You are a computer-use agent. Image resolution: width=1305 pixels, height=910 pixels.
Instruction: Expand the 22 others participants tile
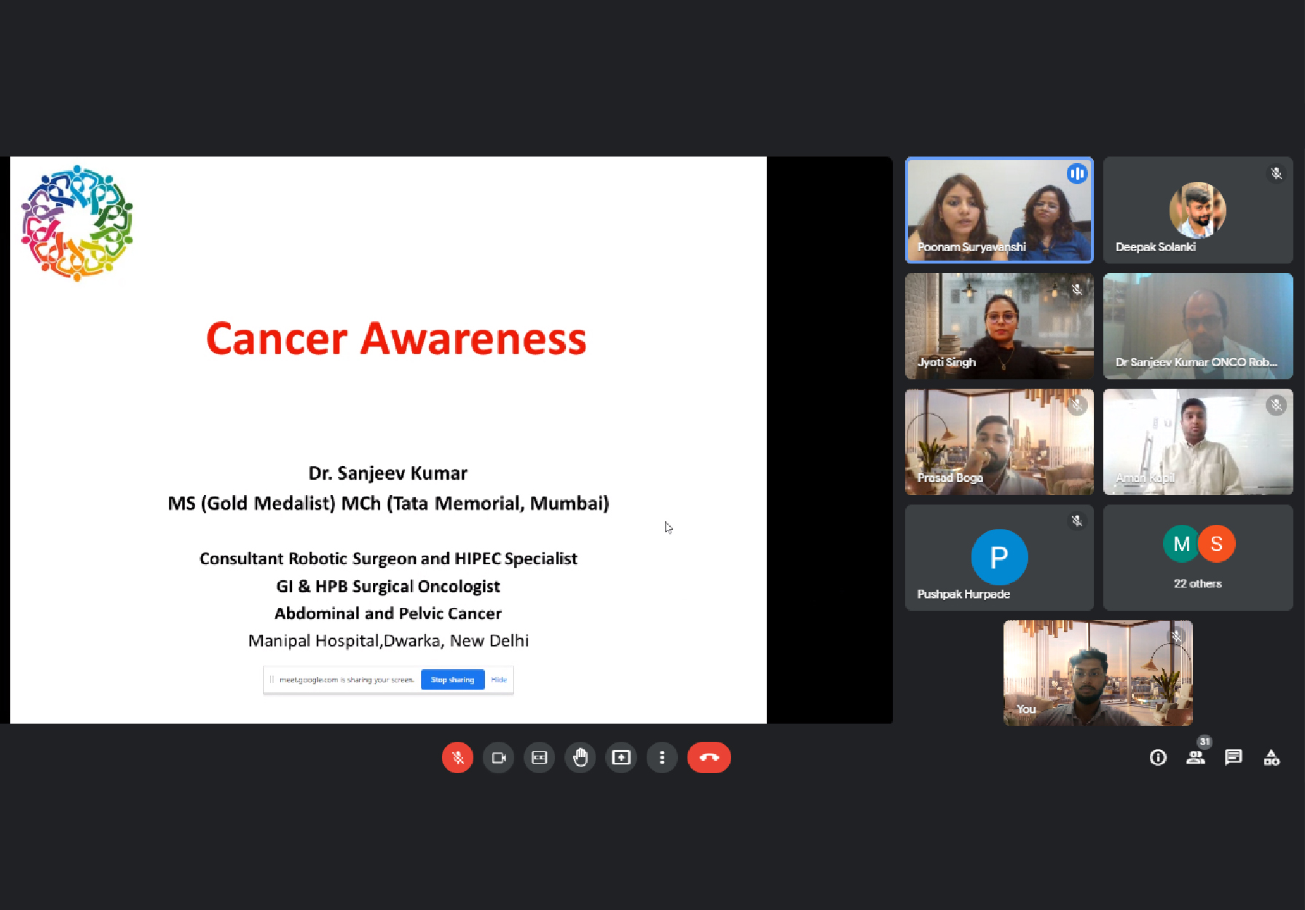pyautogui.click(x=1197, y=558)
